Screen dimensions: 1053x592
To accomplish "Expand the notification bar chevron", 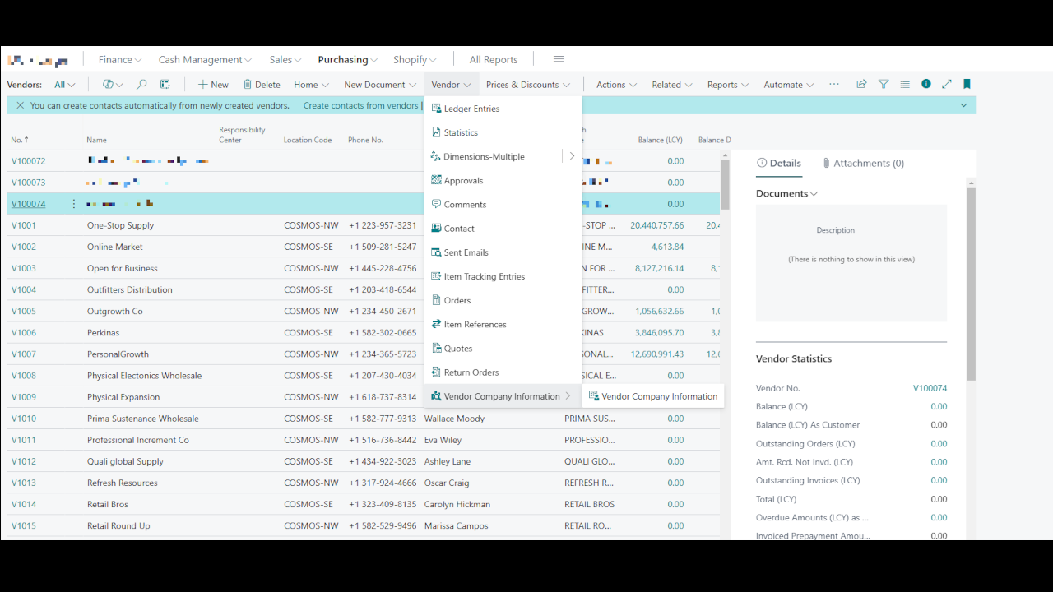I will [x=963, y=105].
